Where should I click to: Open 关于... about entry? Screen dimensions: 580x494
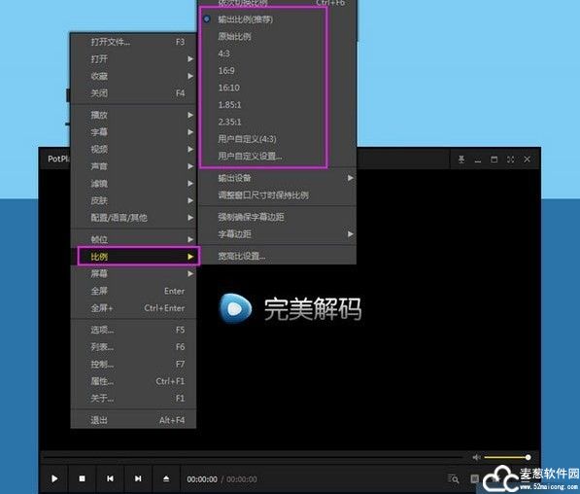point(133,398)
